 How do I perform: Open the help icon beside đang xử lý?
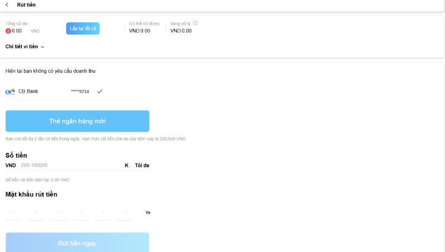[195, 23]
